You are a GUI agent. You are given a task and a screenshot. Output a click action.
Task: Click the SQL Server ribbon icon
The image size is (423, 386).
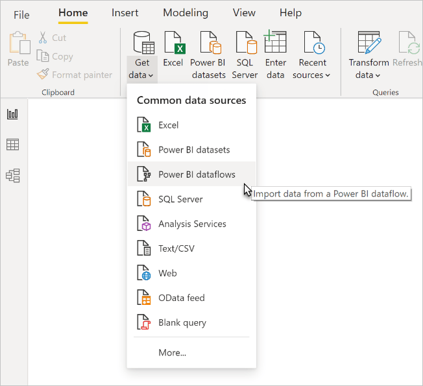(245, 55)
